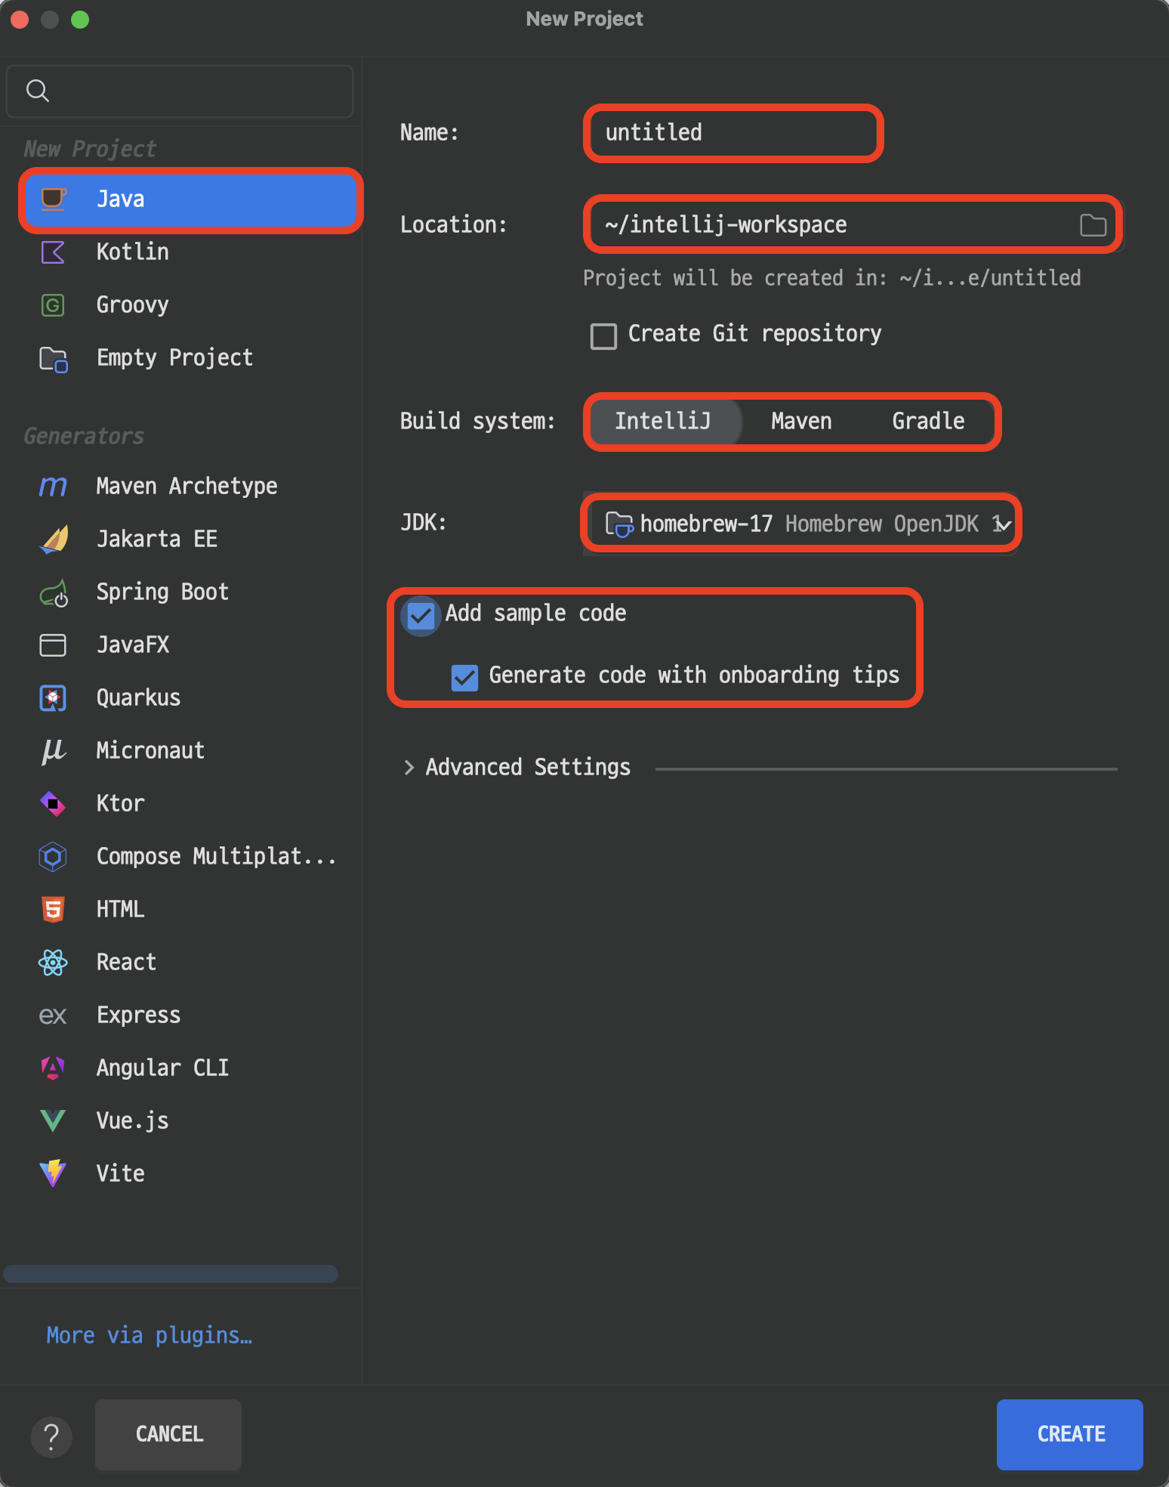This screenshot has width=1169, height=1487.
Task: Click the Compose Multiplatform hexagon icon
Action: [53, 856]
